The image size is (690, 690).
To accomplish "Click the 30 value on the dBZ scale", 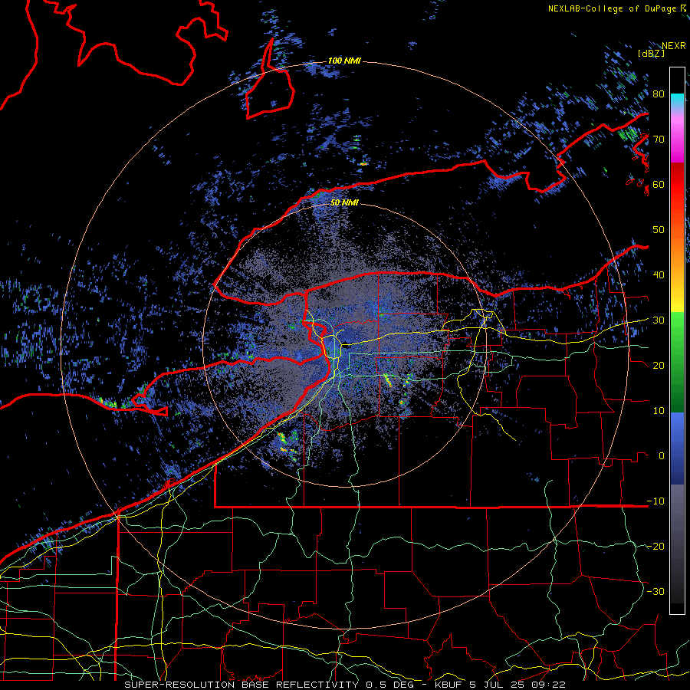I will pos(659,320).
